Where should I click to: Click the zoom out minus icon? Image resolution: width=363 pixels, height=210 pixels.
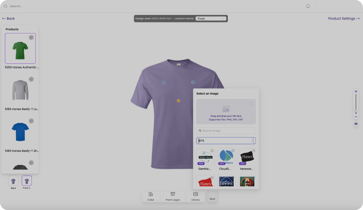coord(356,117)
